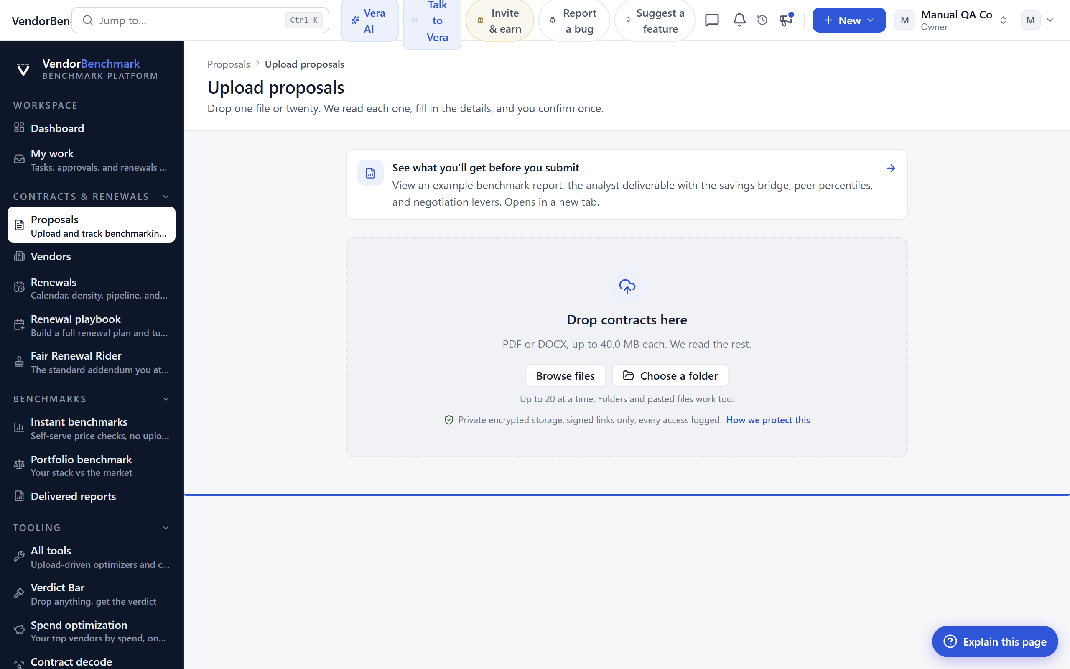
Task: Click the Explain this page button
Action: coord(995,641)
